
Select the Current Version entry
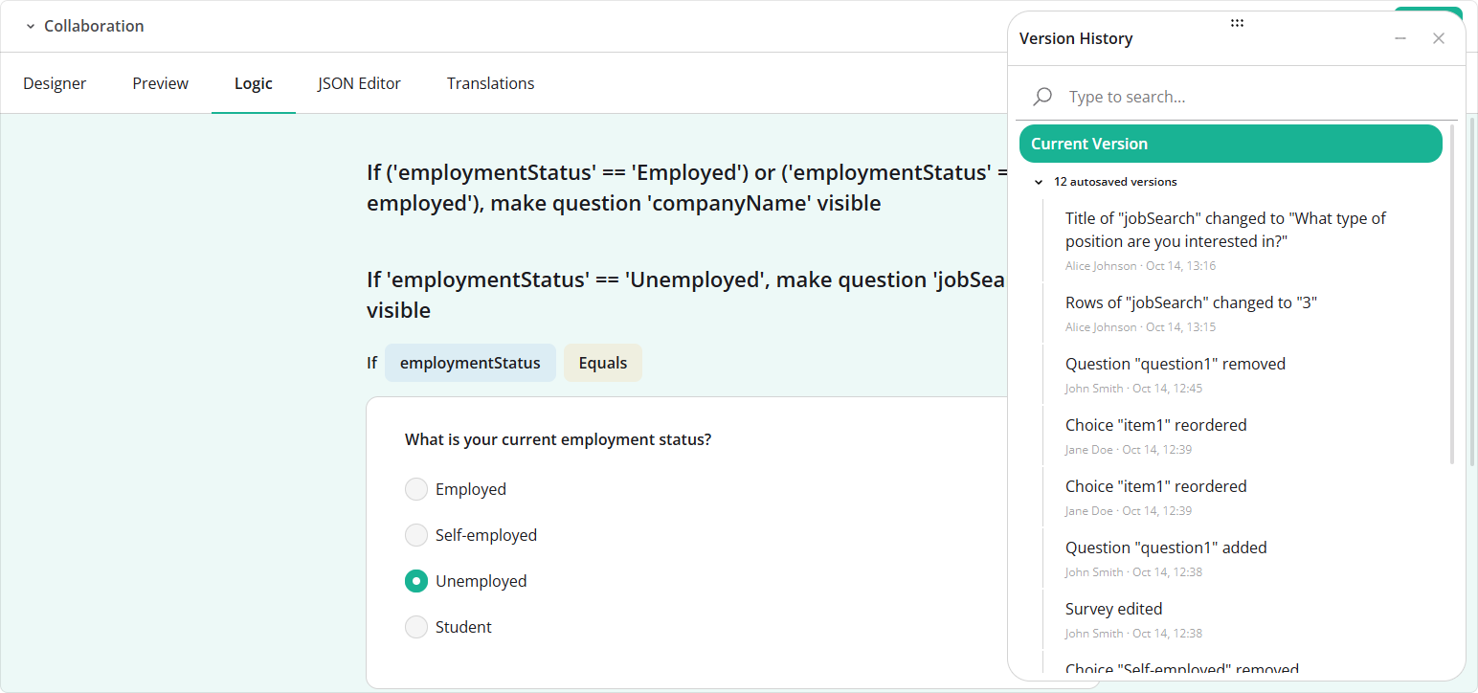point(1231,144)
